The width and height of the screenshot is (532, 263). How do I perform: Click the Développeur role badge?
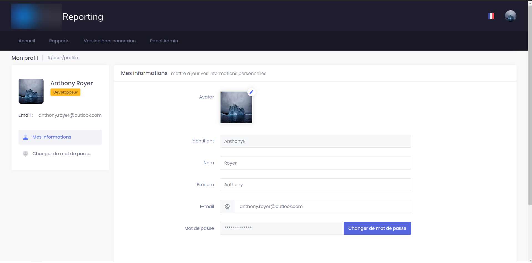pos(65,92)
